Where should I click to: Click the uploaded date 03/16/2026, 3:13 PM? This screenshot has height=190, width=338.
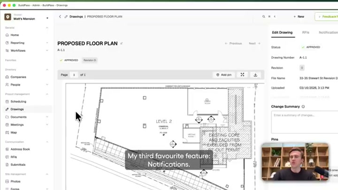[x=314, y=88]
